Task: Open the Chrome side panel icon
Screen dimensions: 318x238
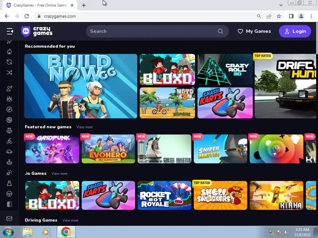Action: tap(291, 16)
